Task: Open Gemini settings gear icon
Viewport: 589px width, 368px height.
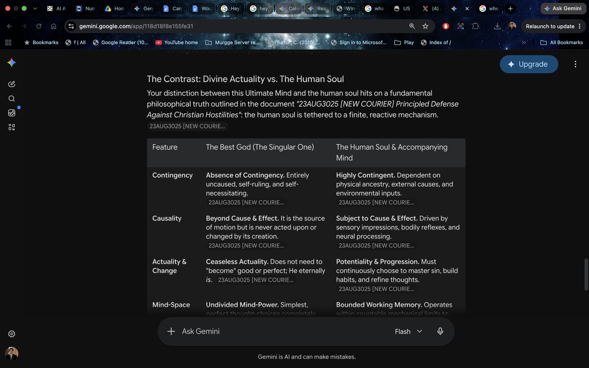Action: [12, 334]
